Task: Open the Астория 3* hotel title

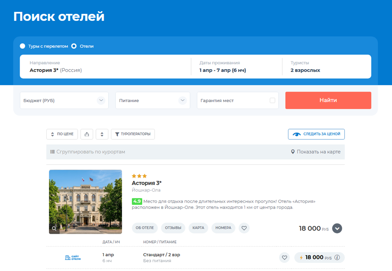Action: pyautogui.click(x=147, y=183)
